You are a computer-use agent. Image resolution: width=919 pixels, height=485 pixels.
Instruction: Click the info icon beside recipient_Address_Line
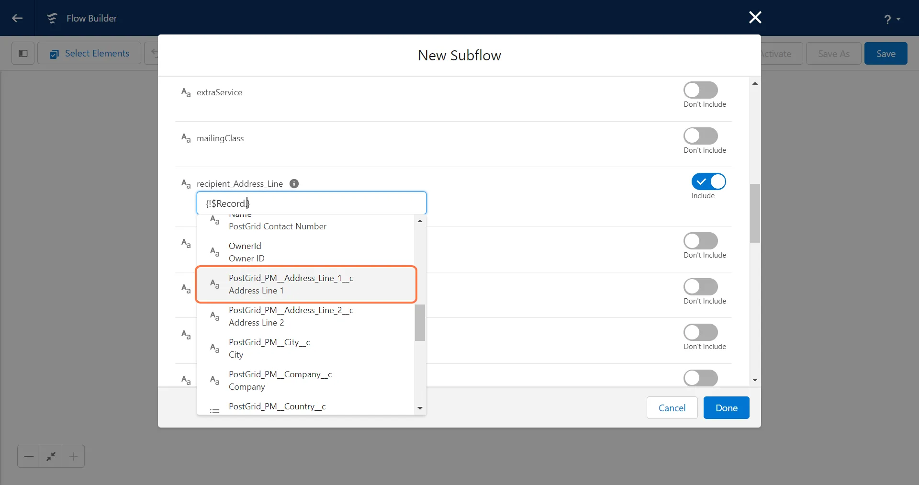[x=294, y=184]
